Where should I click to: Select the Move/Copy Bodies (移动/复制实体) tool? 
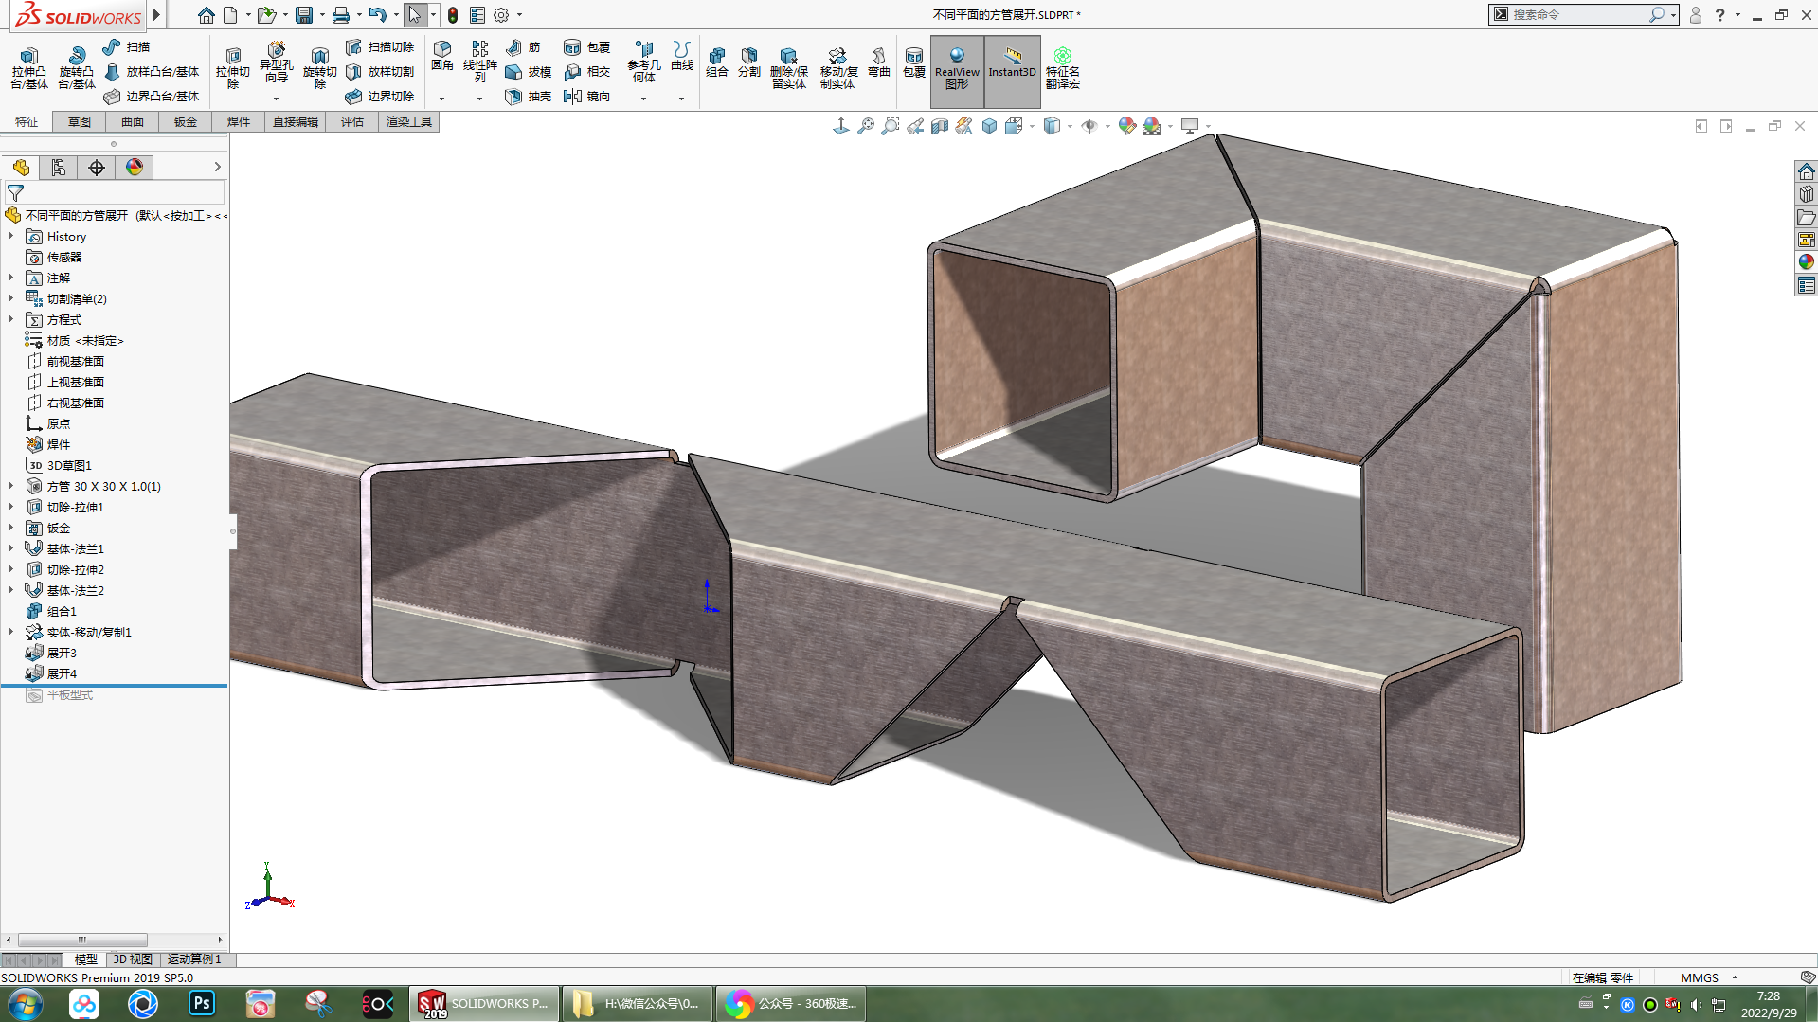tap(838, 68)
